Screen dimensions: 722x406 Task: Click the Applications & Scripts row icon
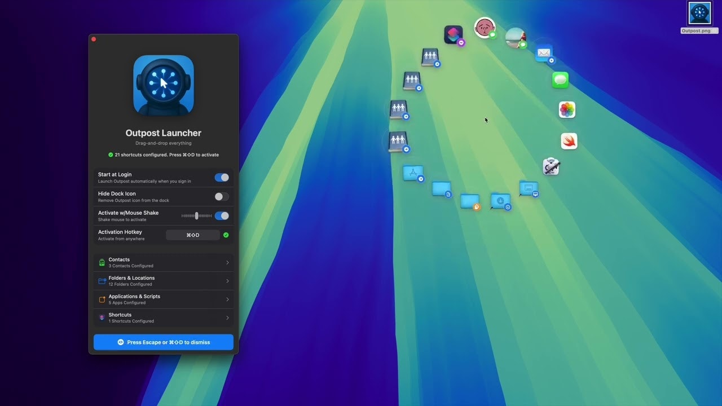click(x=102, y=299)
